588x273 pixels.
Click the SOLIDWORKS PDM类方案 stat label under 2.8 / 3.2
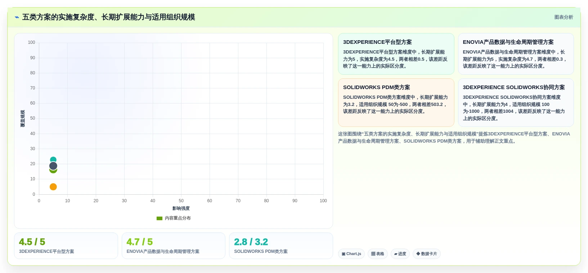(261, 251)
